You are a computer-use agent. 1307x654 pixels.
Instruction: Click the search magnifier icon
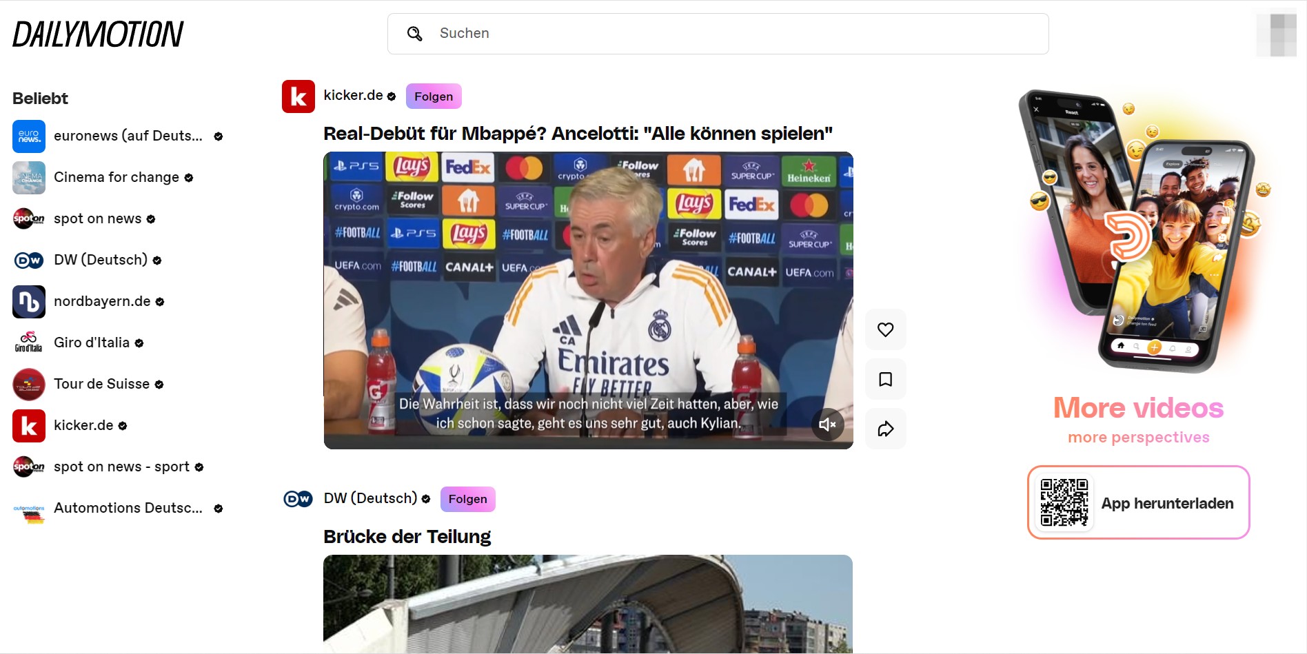[414, 33]
